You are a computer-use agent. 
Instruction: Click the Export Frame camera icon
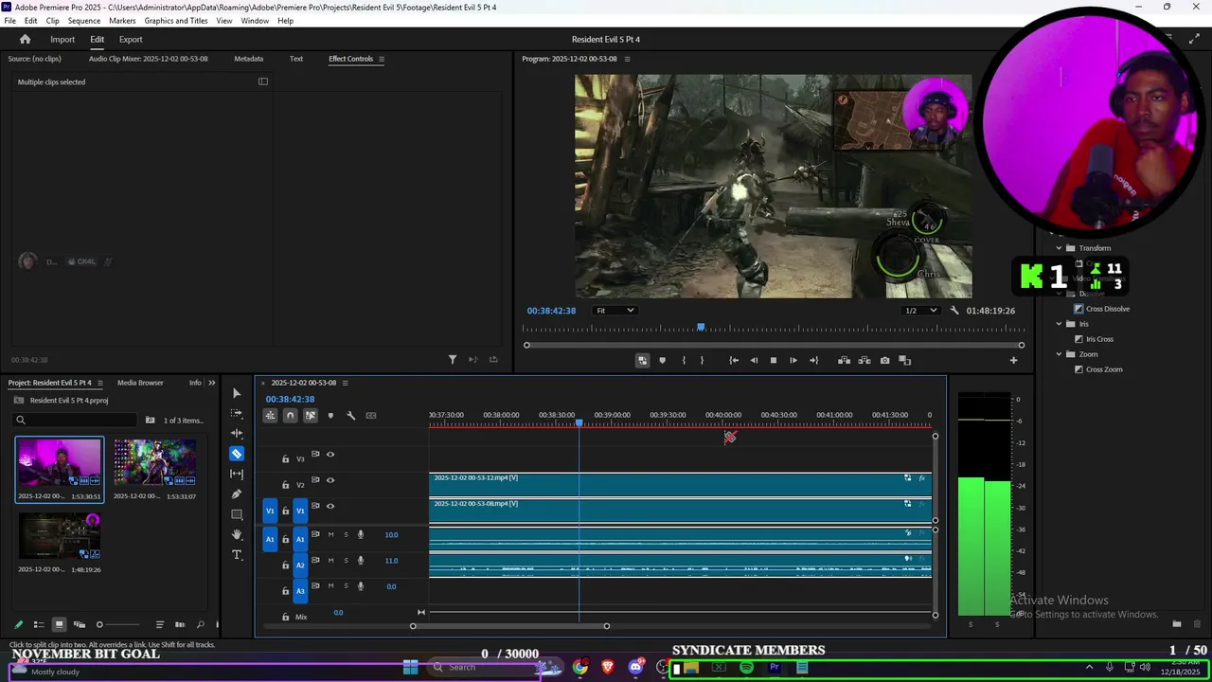[884, 360]
